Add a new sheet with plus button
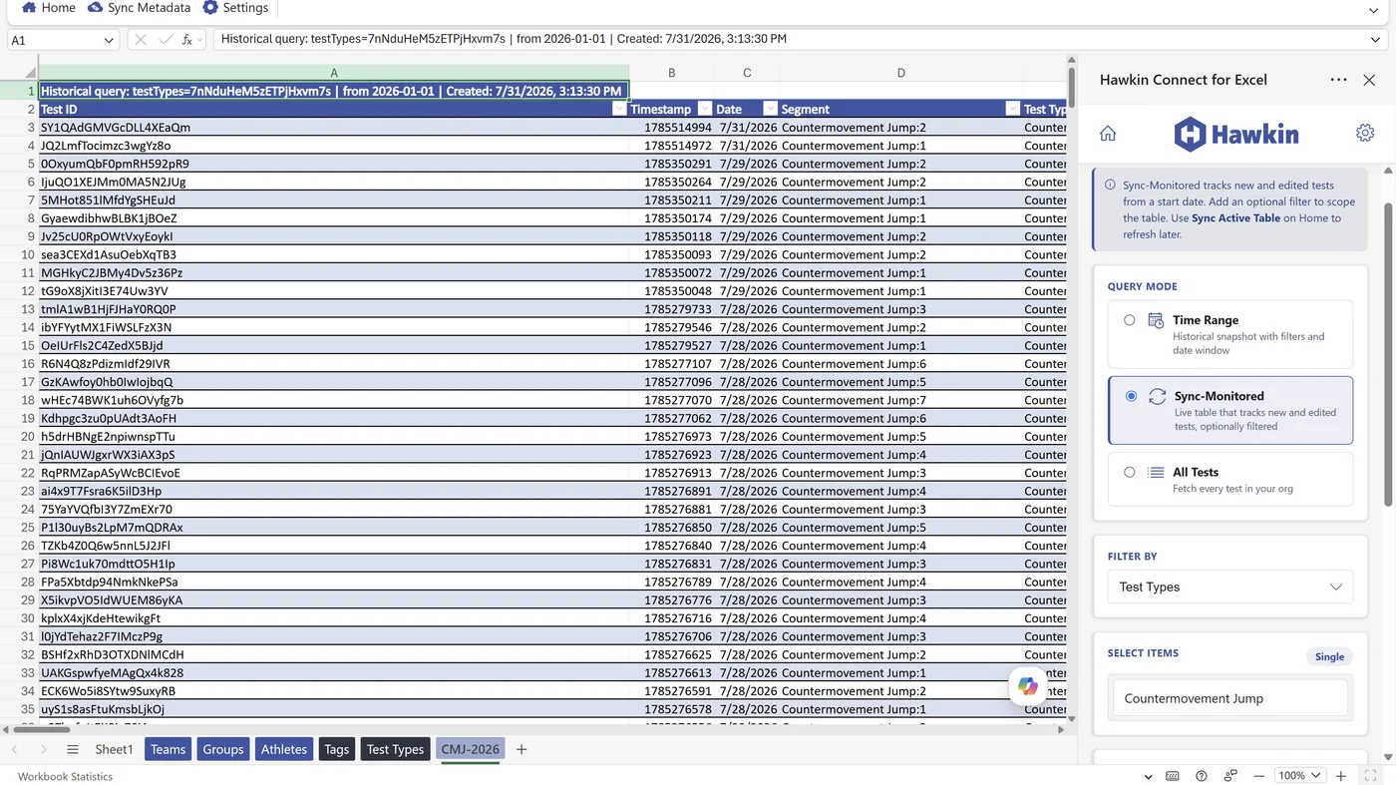 pos(521,749)
